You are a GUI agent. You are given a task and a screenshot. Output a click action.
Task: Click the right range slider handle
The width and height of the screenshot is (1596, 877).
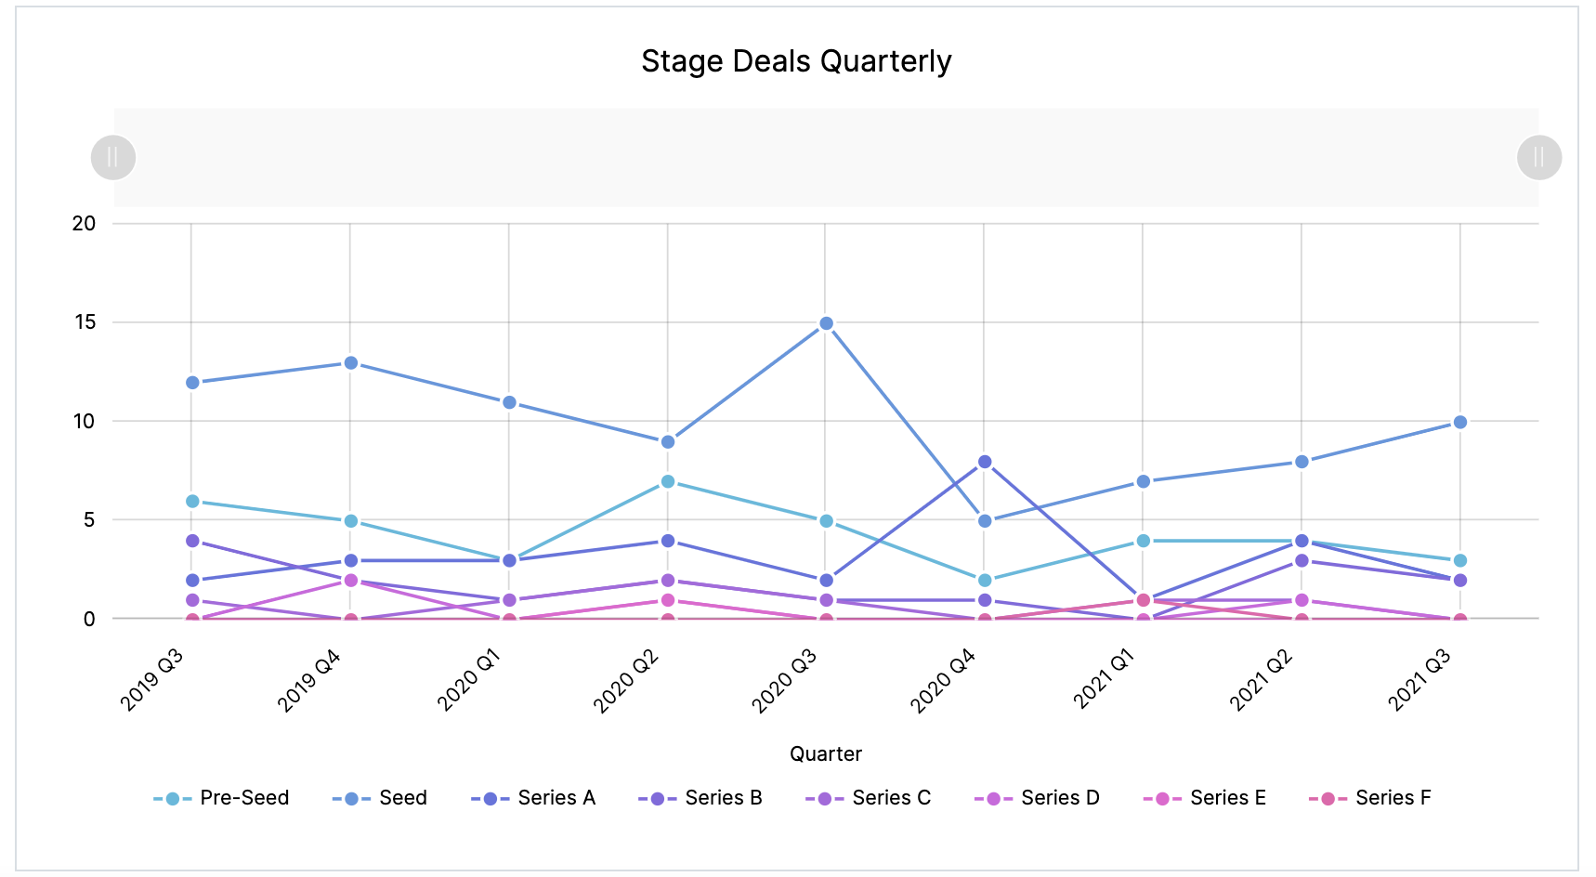pos(1538,157)
